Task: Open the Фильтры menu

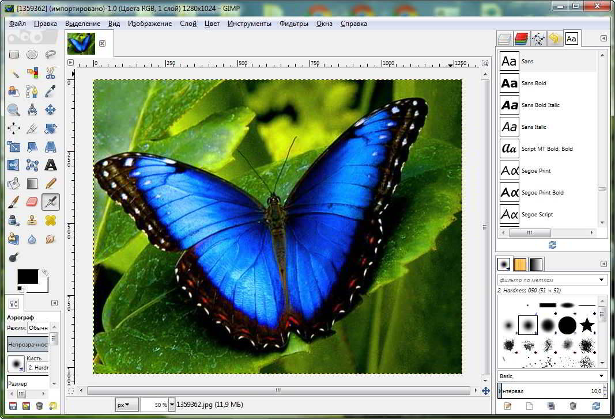Action: (x=294, y=24)
